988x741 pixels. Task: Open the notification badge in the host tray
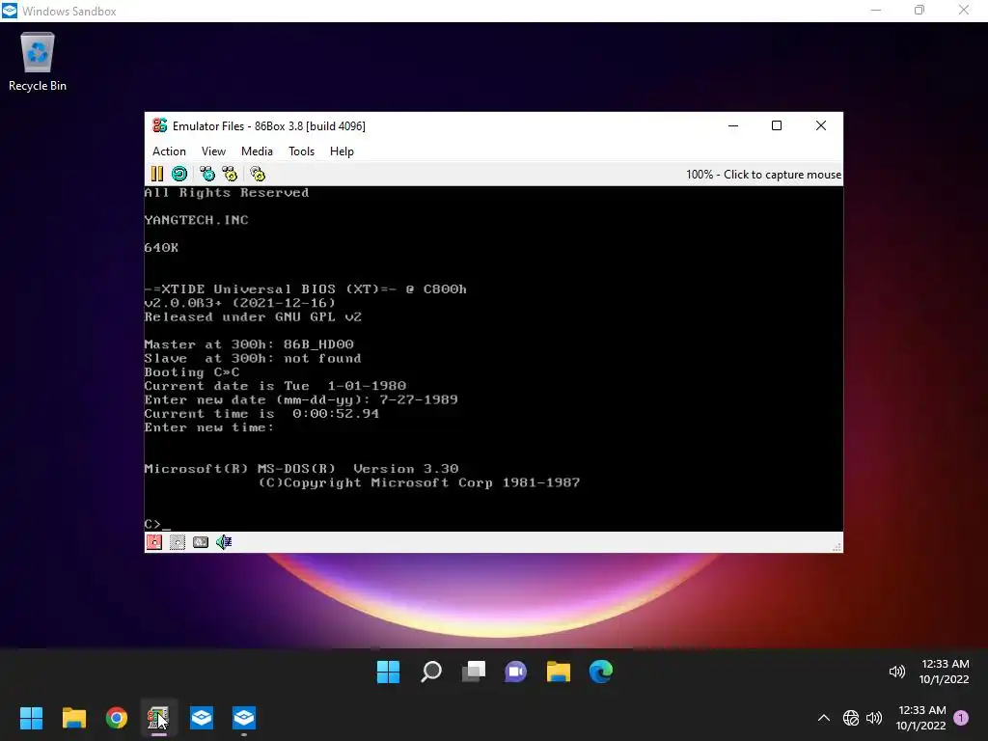961,718
